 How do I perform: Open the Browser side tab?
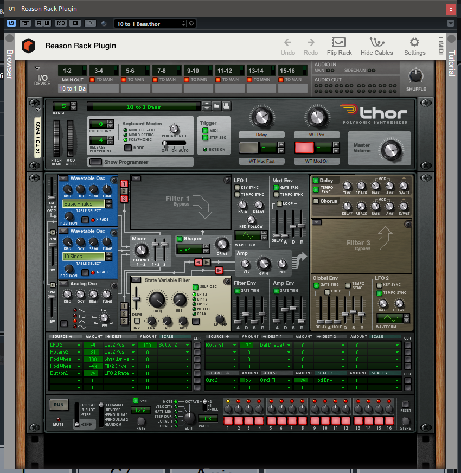tap(10, 64)
